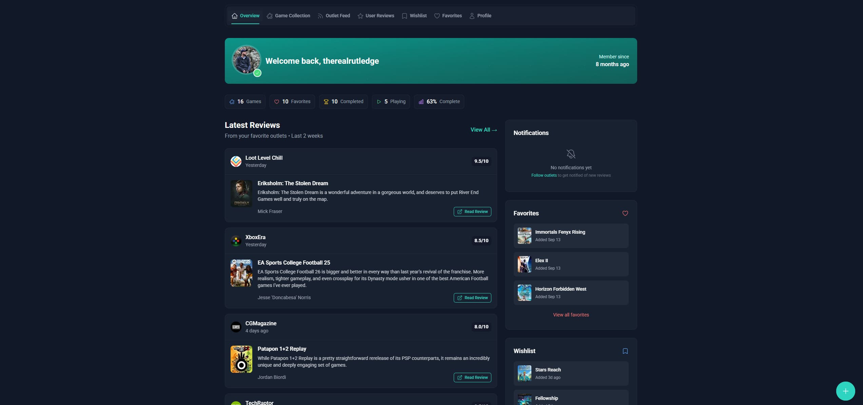
Task: Switch to the Game Collection tab
Action: coord(289,16)
